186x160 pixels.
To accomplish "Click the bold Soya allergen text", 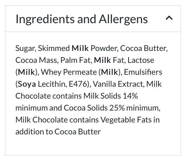I will (27, 84).
